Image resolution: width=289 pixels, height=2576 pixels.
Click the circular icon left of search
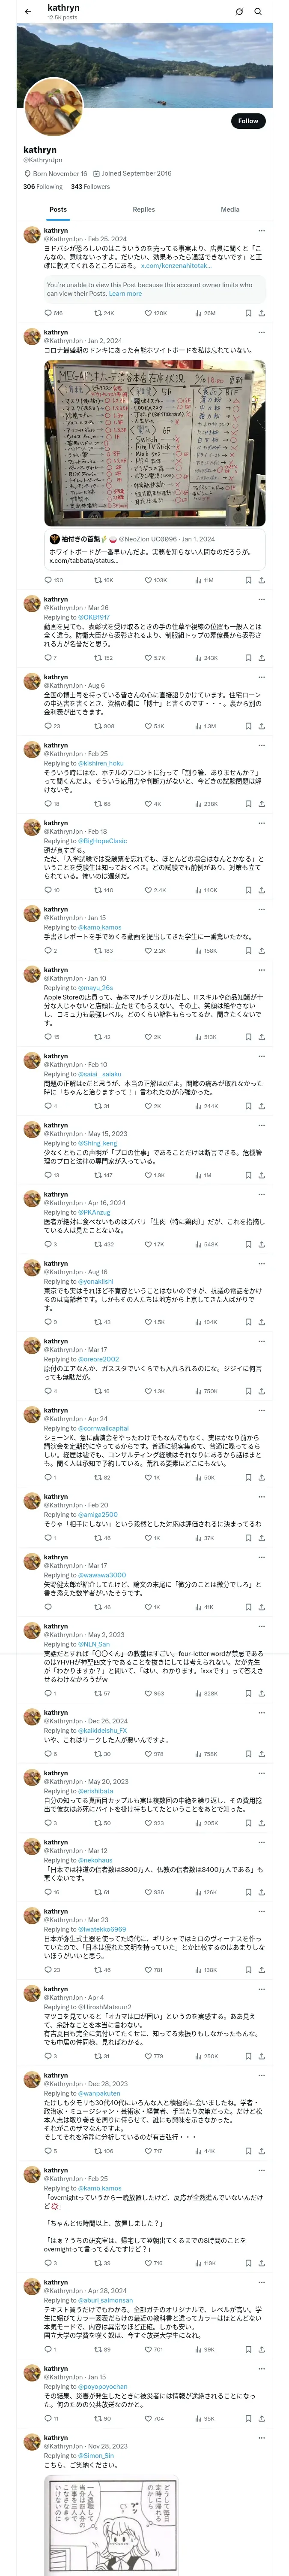[x=239, y=11]
